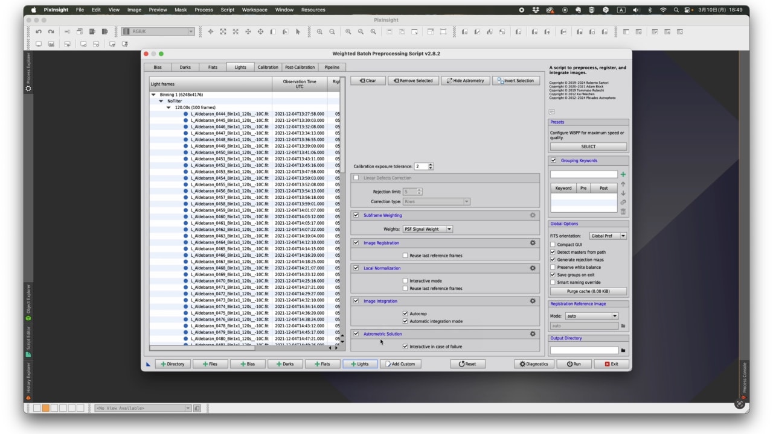This screenshot has width=773, height=434.
Task: Switch to the Pipeline tab
Action: [332, 68]
